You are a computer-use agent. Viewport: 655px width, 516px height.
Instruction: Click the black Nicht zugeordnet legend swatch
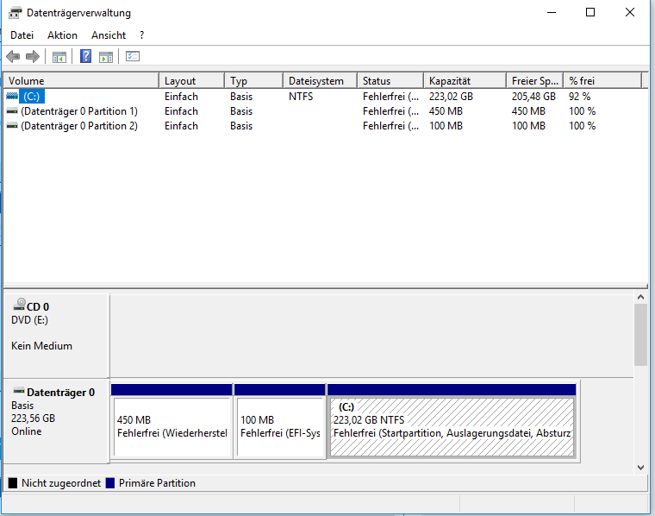13,483
